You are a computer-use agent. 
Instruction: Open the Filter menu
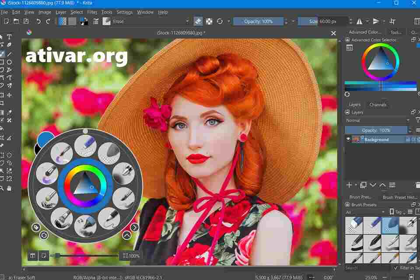coord(92,12)
